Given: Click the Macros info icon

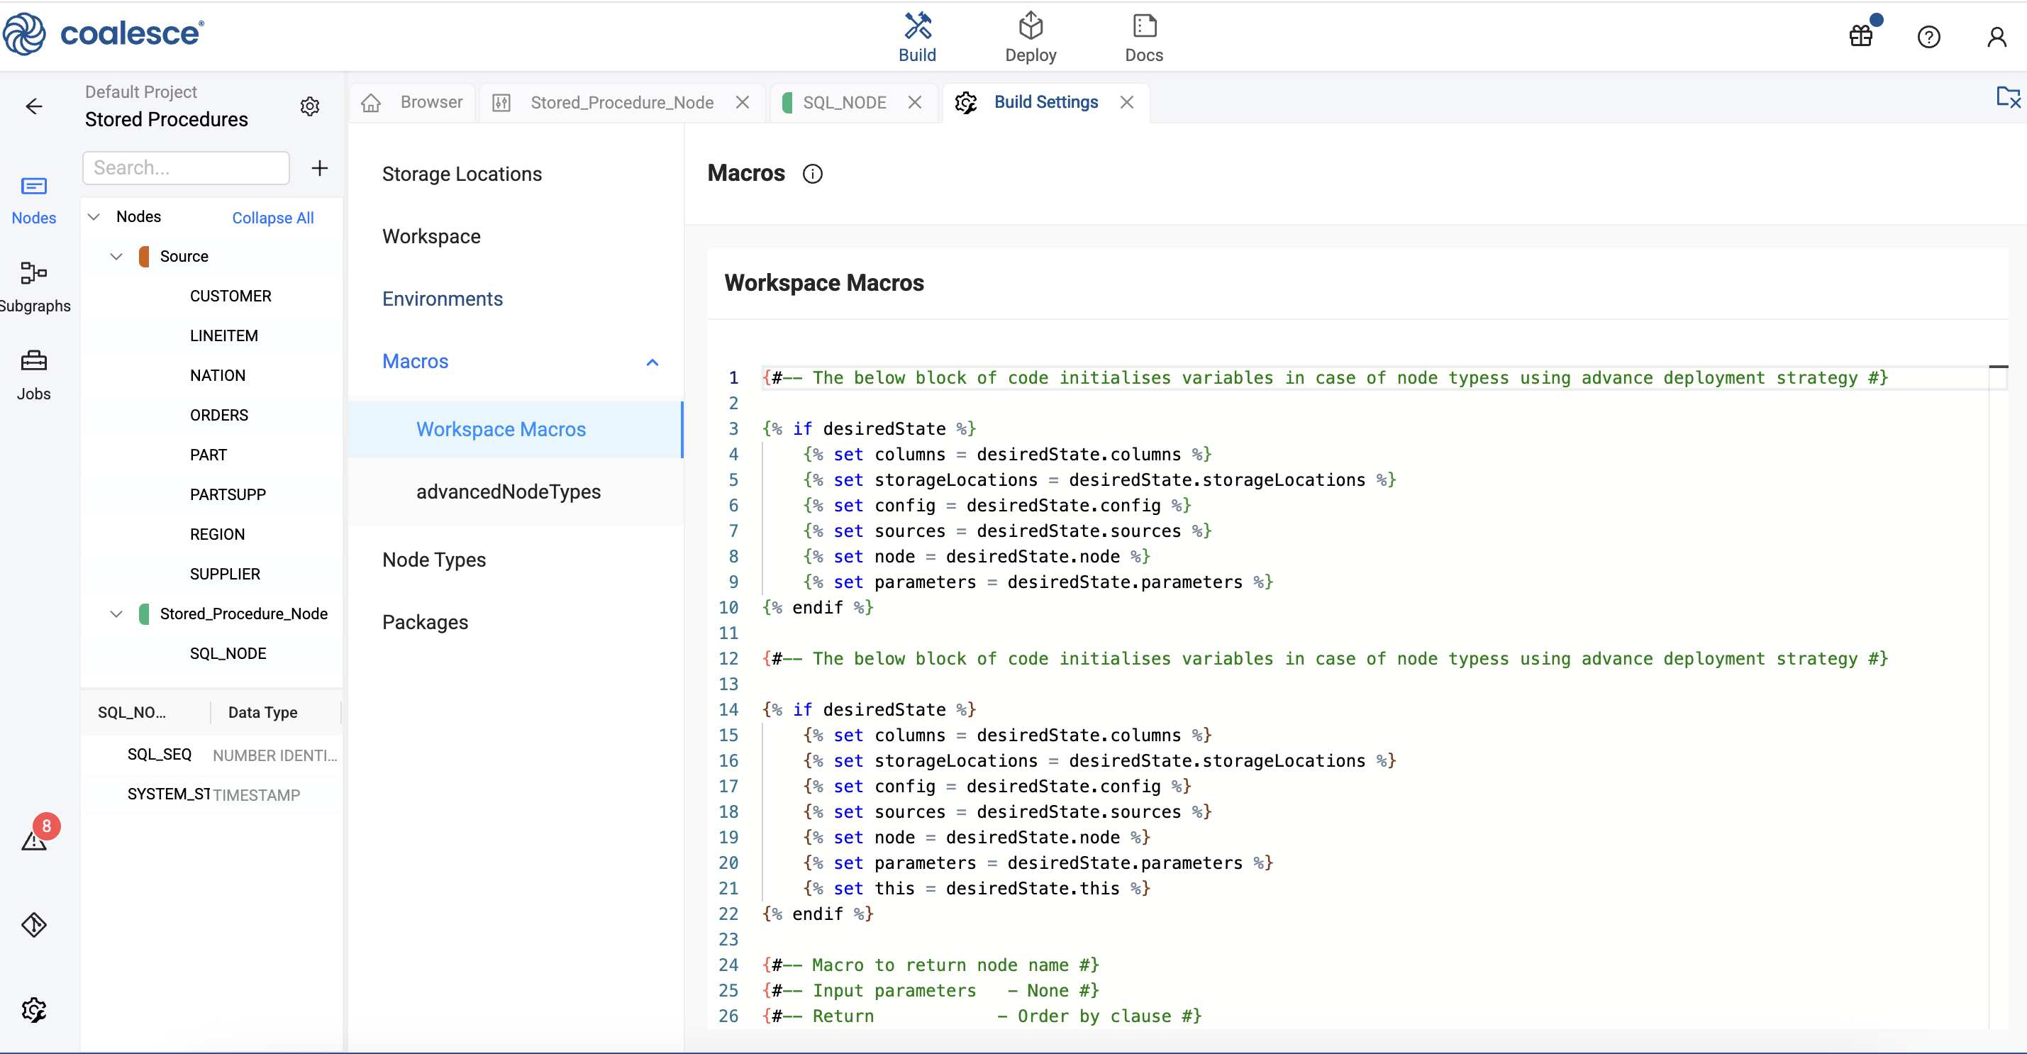Looking at the screenshot, I should [812, 173].
